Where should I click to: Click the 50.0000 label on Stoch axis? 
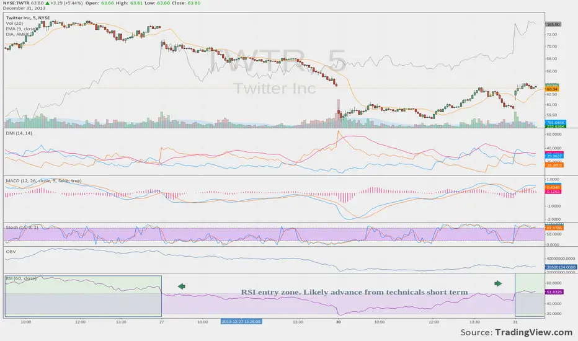(x=554, y=234)
